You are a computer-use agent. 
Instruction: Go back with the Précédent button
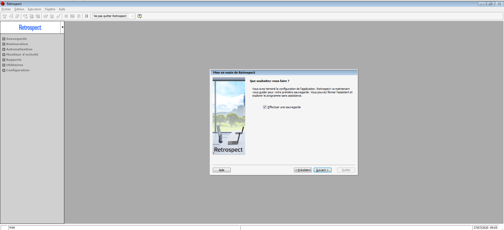tap(303, 170)
